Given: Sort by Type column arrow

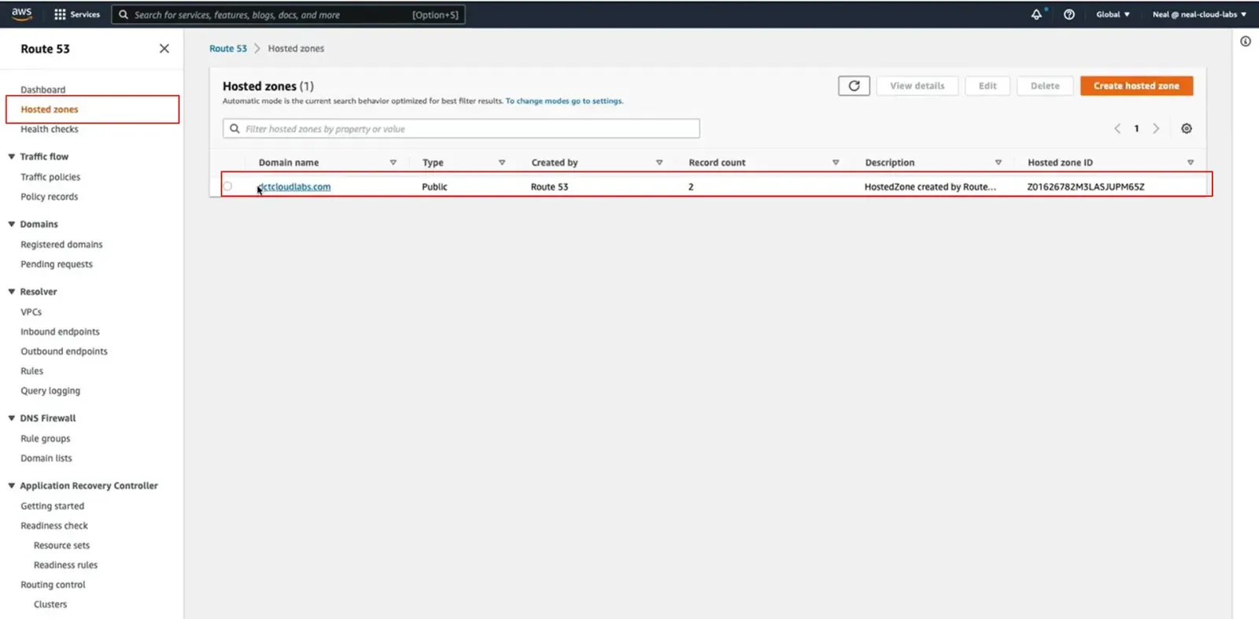Looking at the screenshot, I should 502,163.
